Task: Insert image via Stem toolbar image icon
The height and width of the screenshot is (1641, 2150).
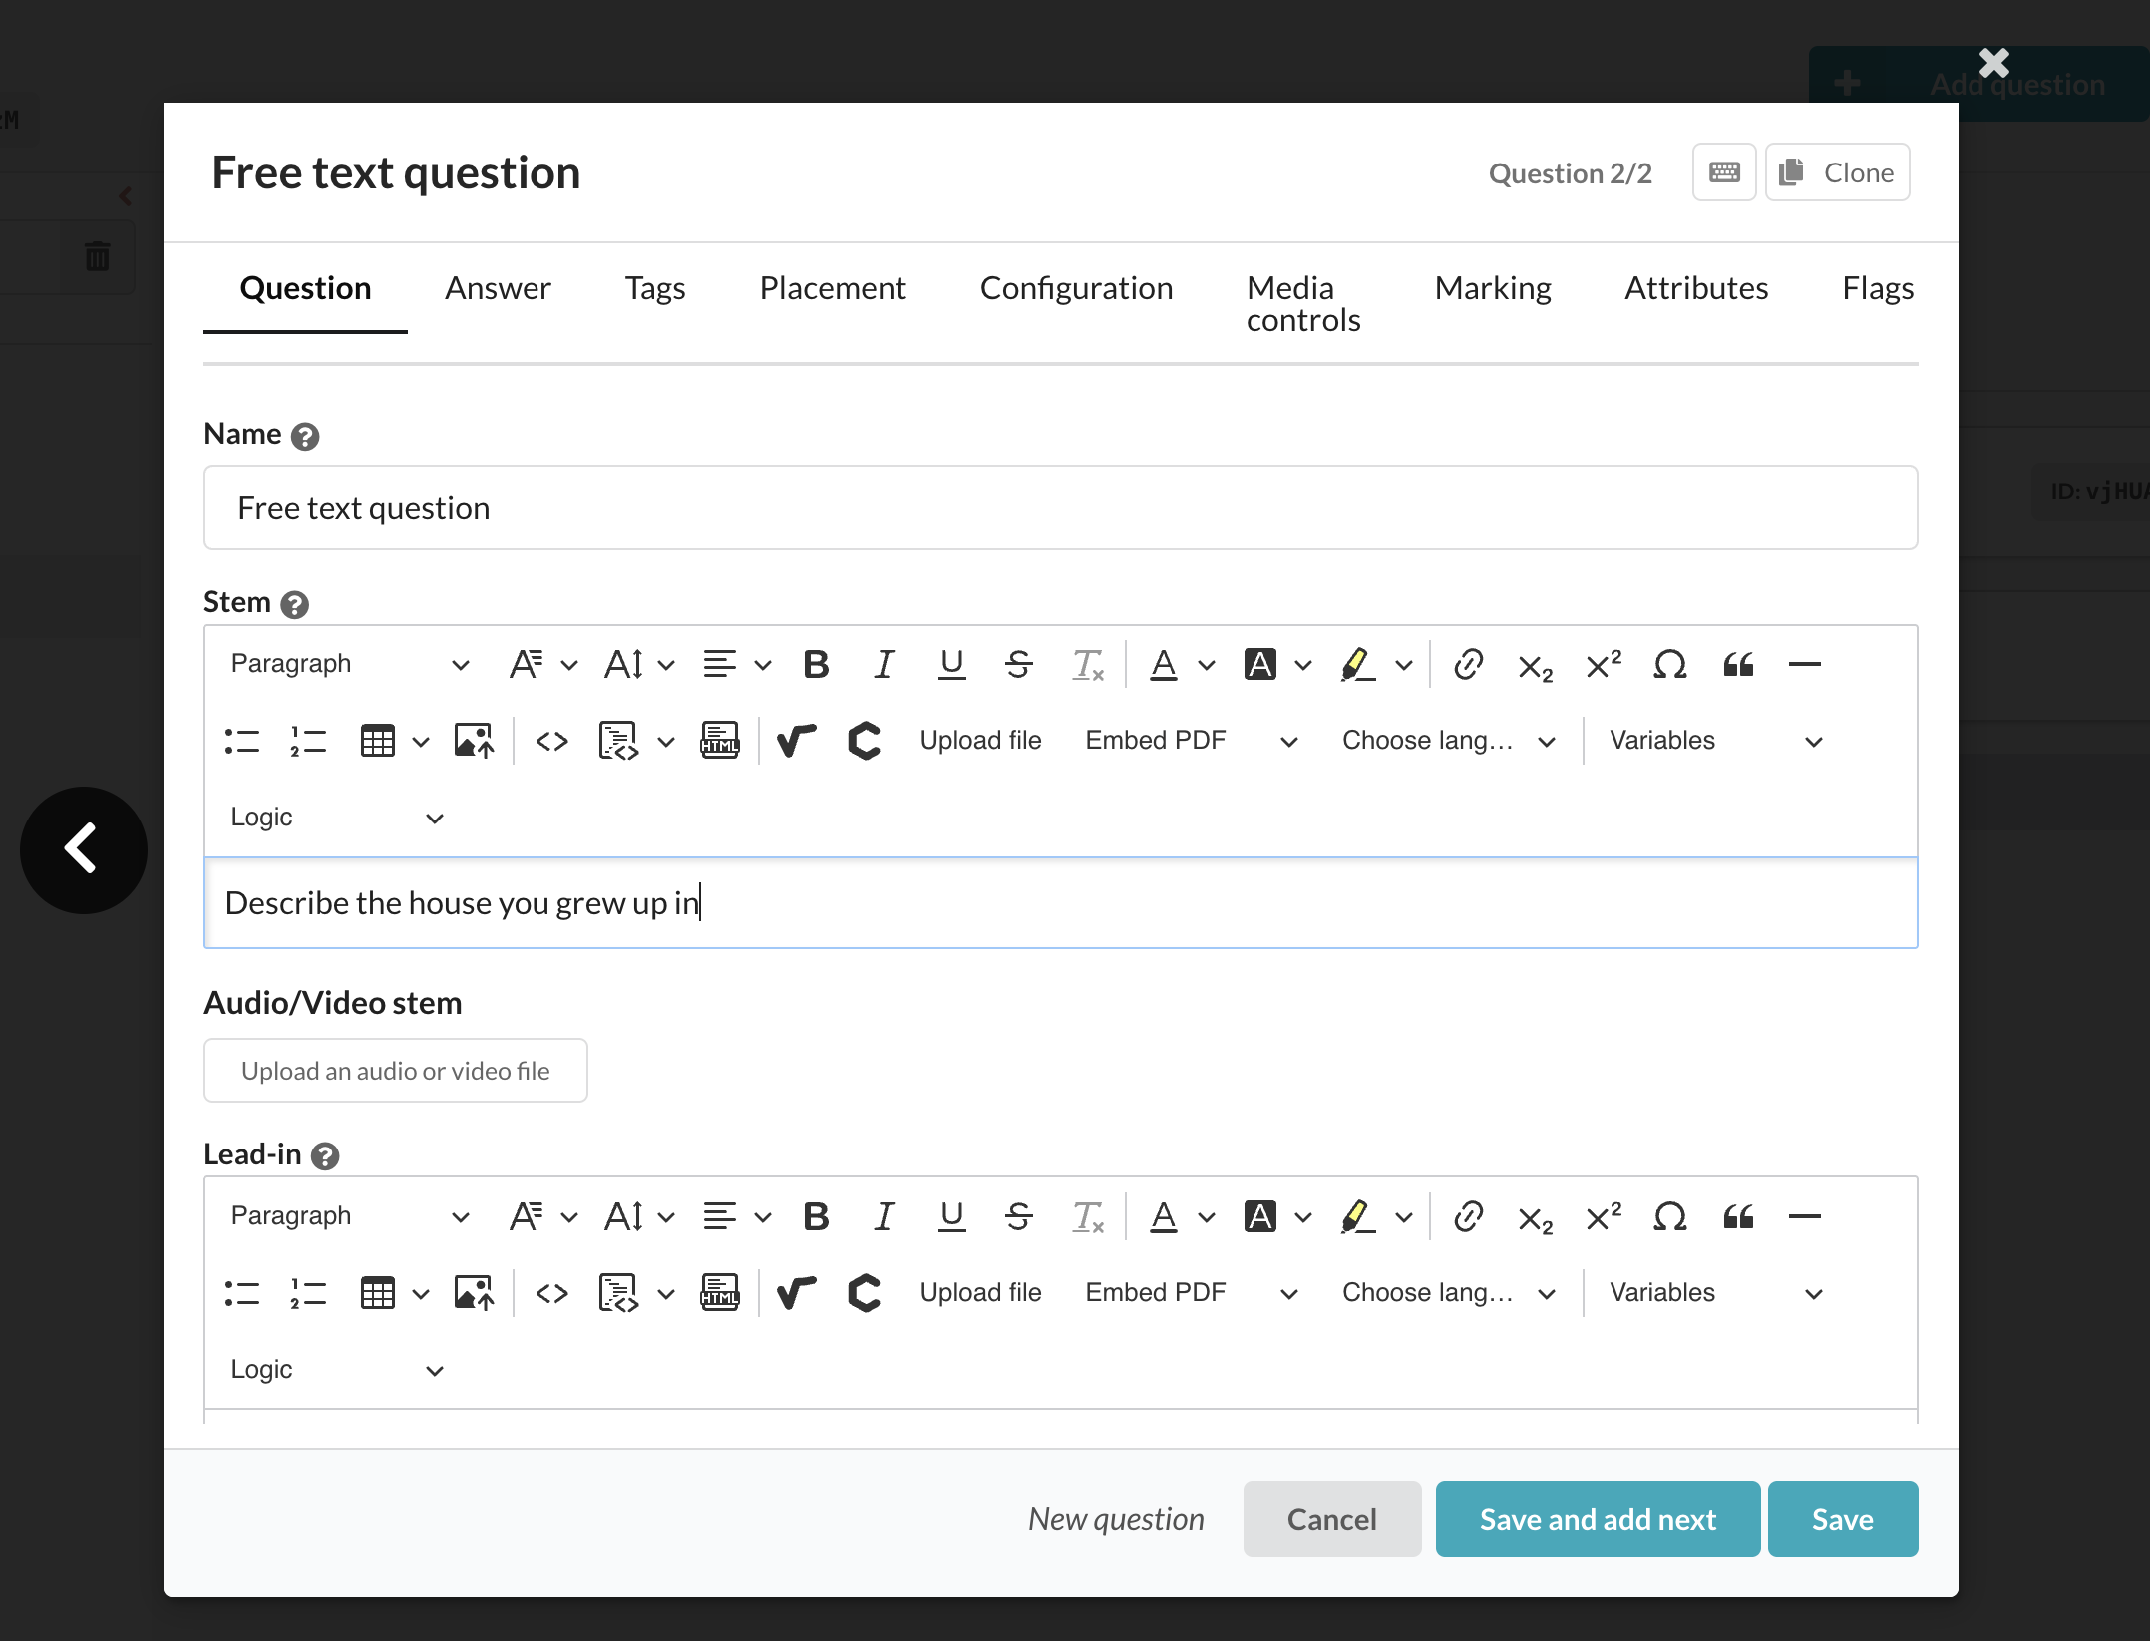Action: click(474, 741)
